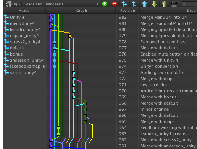Select the bonus head
Viewport: 197px width, 149px height.
[x=16, y=54]
